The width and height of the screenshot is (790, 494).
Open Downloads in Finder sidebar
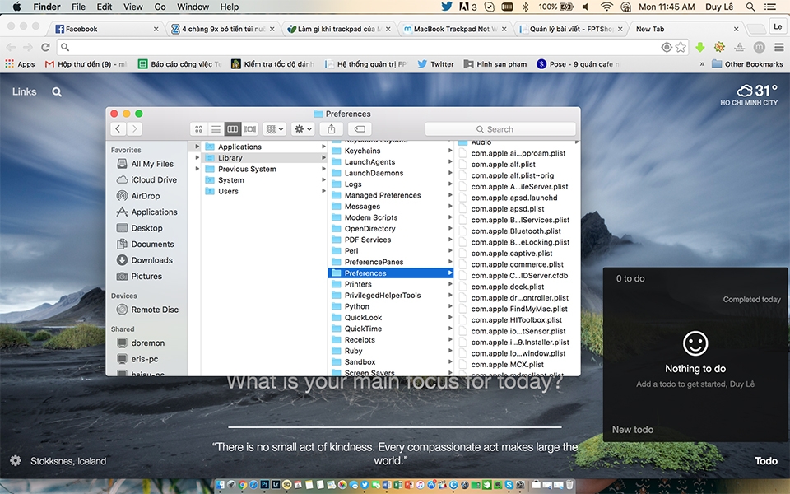click(x=145, y=261)
